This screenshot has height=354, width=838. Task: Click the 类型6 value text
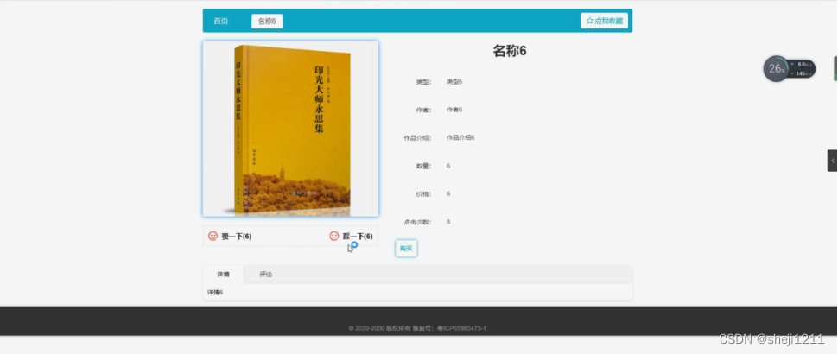tap(454, 82)
